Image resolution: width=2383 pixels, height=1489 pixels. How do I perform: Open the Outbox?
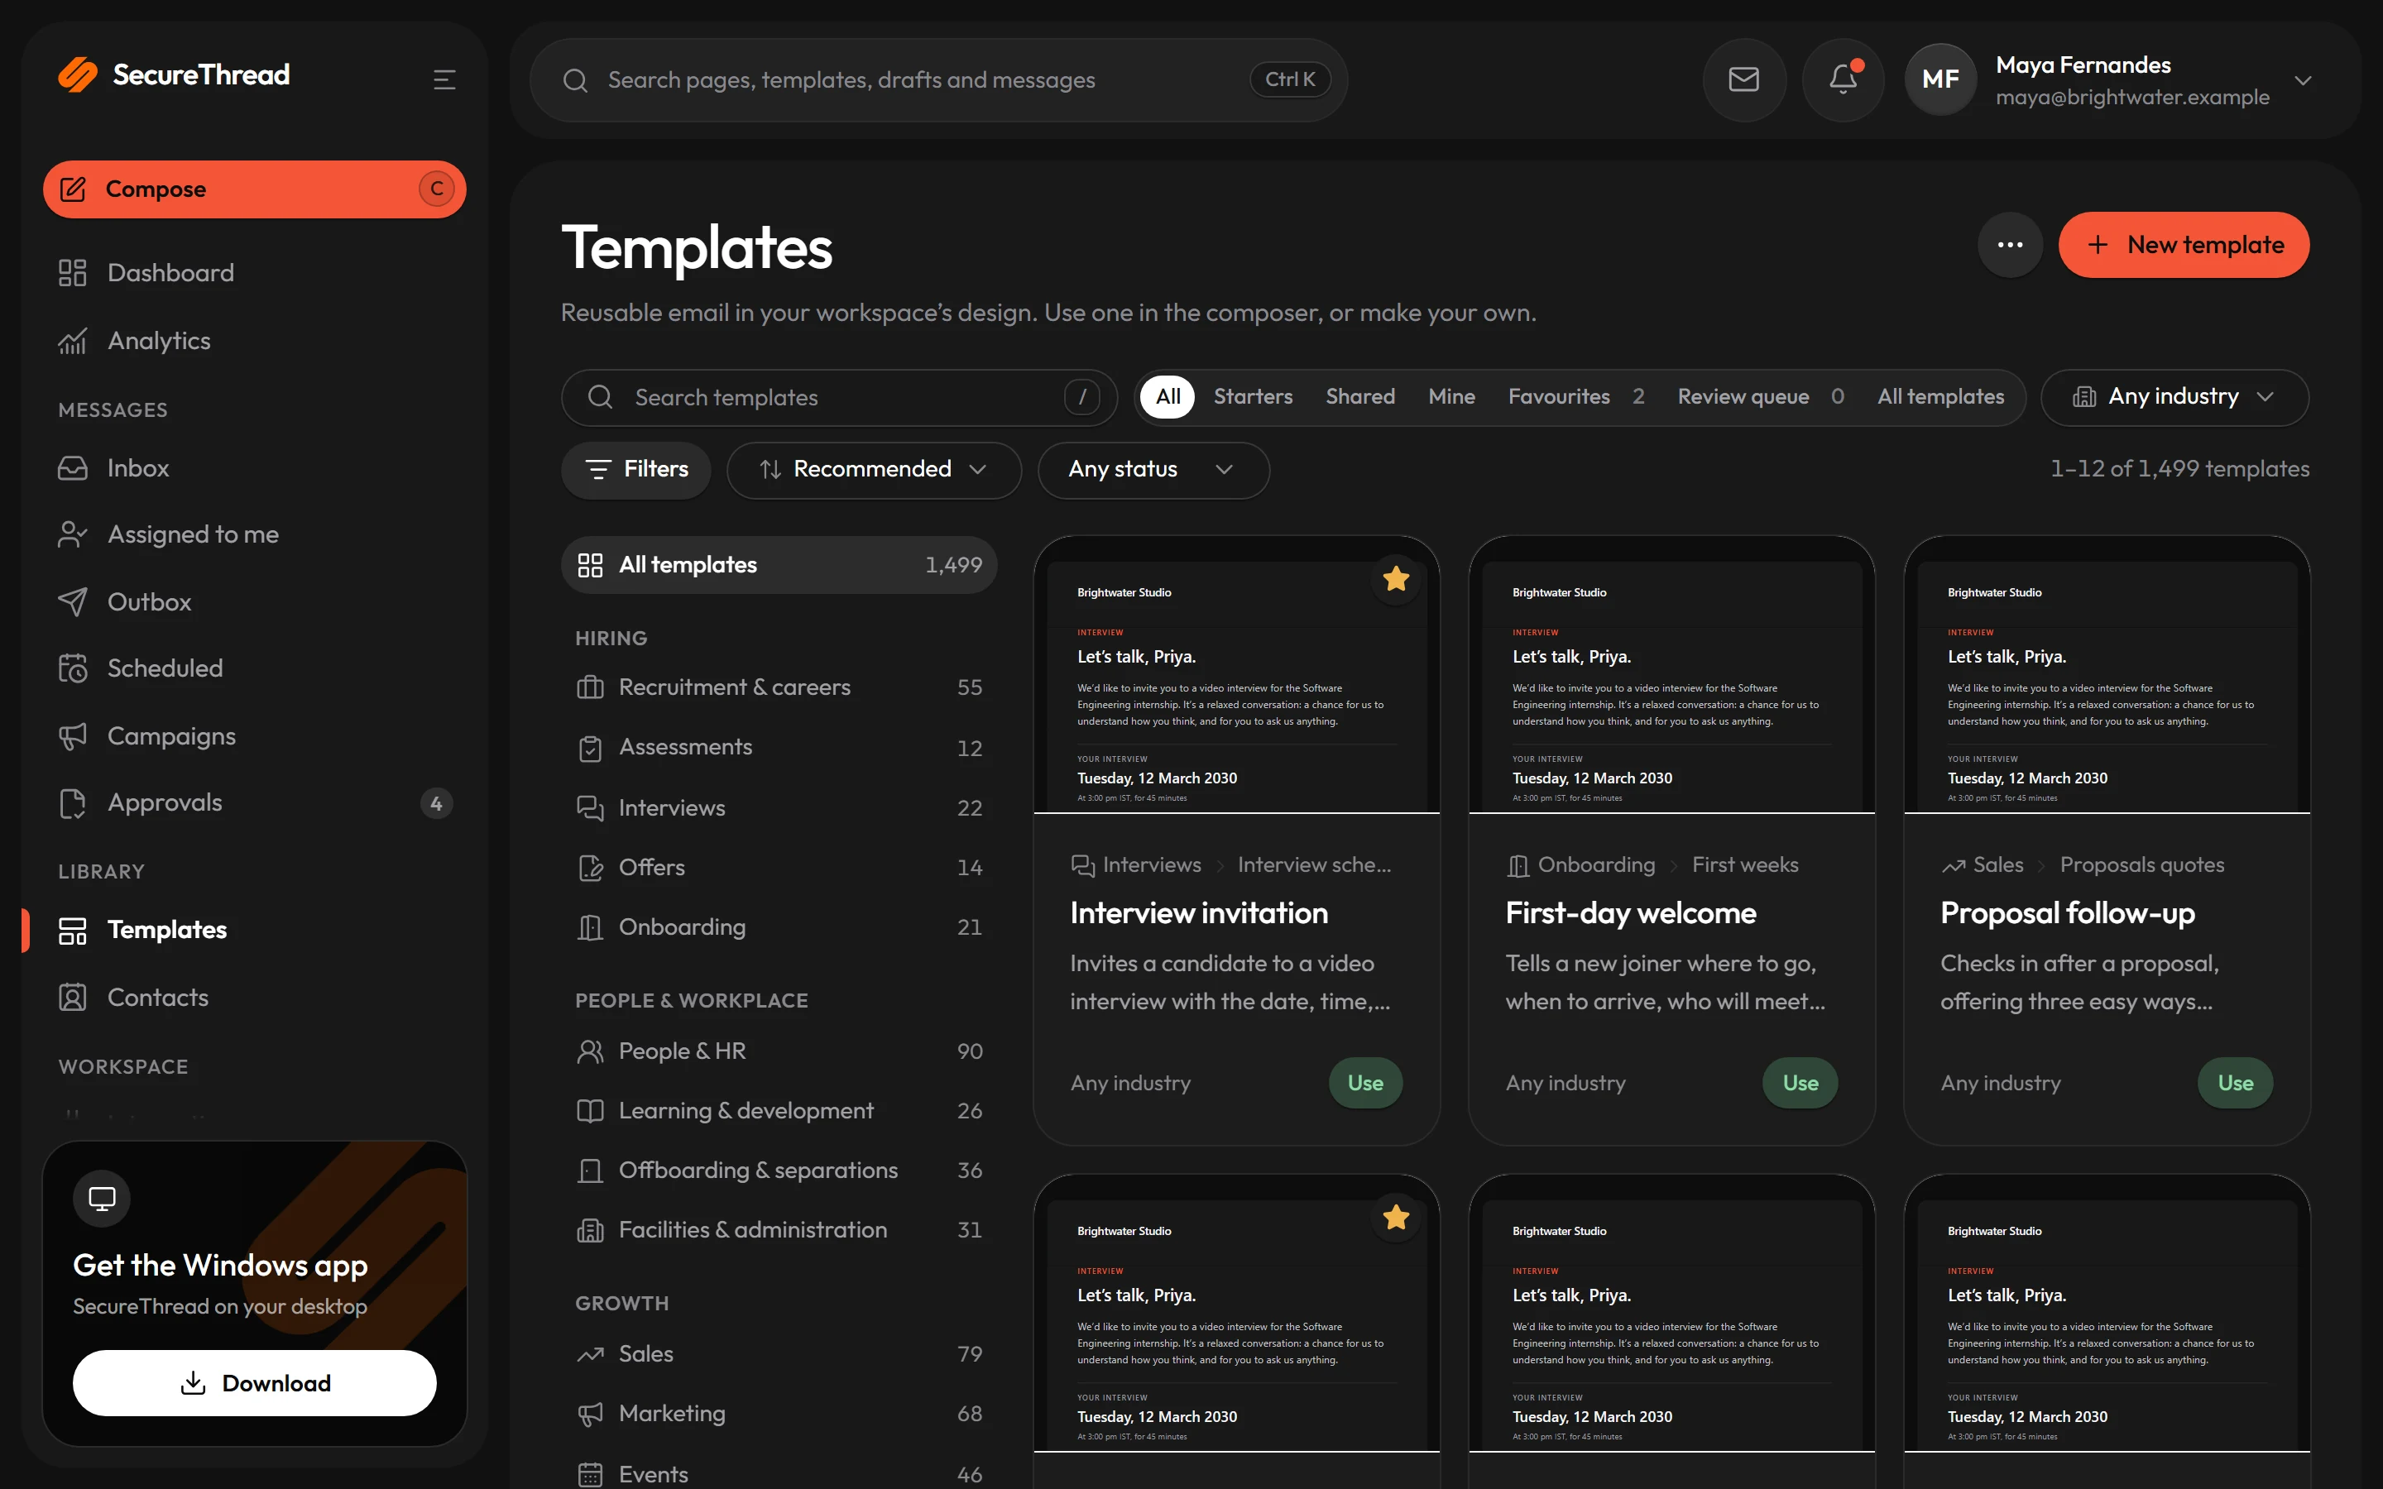(x=254, y=601)
